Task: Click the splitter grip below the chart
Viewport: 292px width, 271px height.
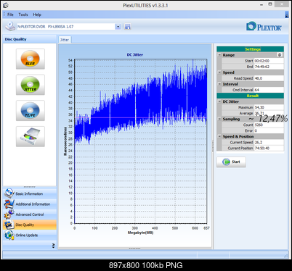Action: pyautogui.click(x=134, y=249)
